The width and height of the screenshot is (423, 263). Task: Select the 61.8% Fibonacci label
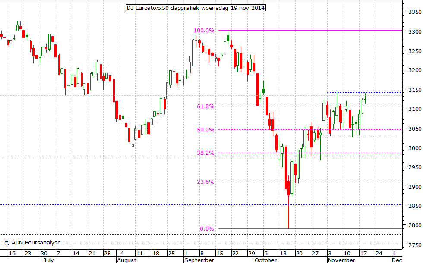coord(205,106)
